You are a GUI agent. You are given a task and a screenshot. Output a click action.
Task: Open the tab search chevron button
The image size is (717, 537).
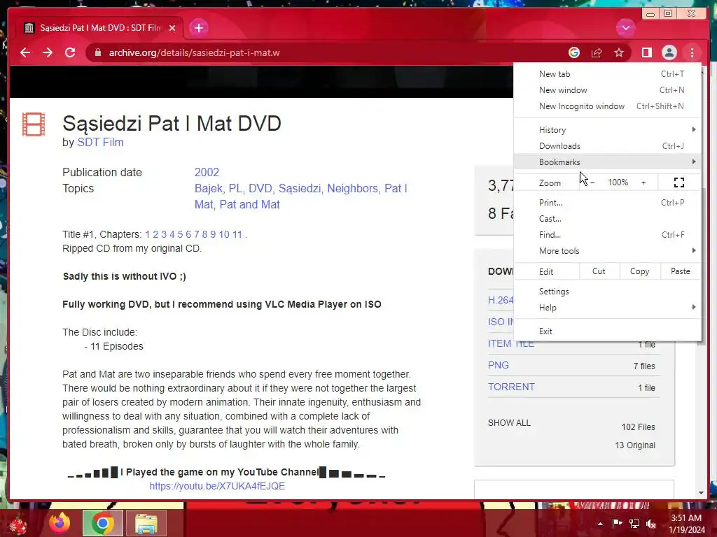click(625, 28)
